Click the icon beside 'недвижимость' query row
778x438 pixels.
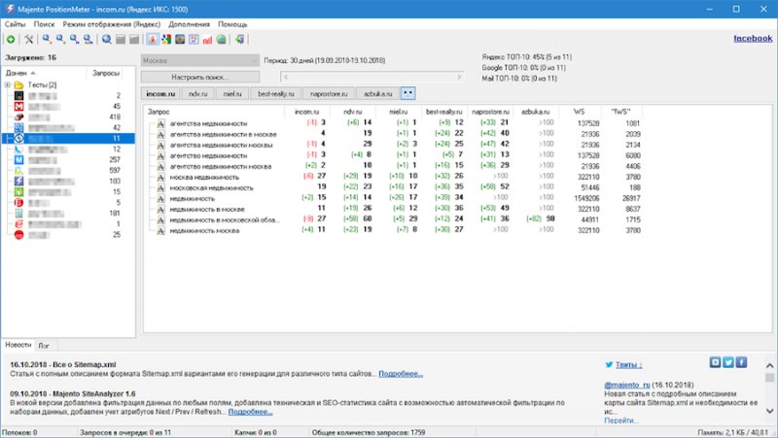160,199
